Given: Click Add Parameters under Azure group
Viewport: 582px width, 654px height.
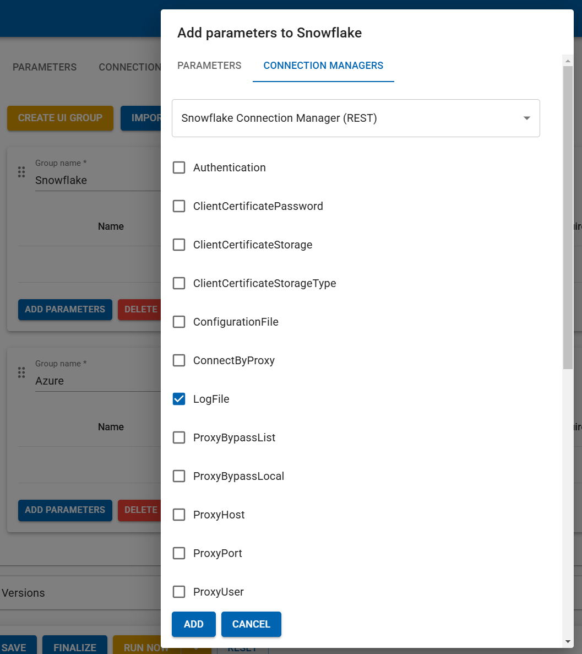Looking at the screenshot, I should coord(65,510).
